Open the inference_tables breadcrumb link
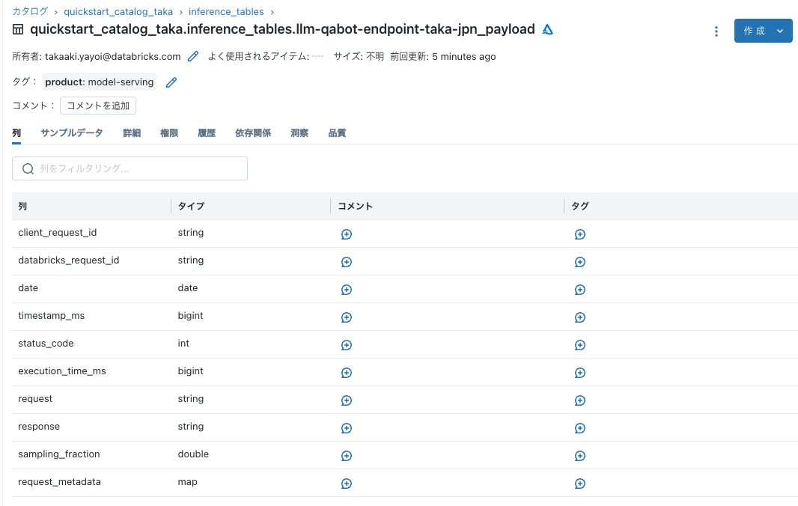798x506 pixels. click(226, 11)
